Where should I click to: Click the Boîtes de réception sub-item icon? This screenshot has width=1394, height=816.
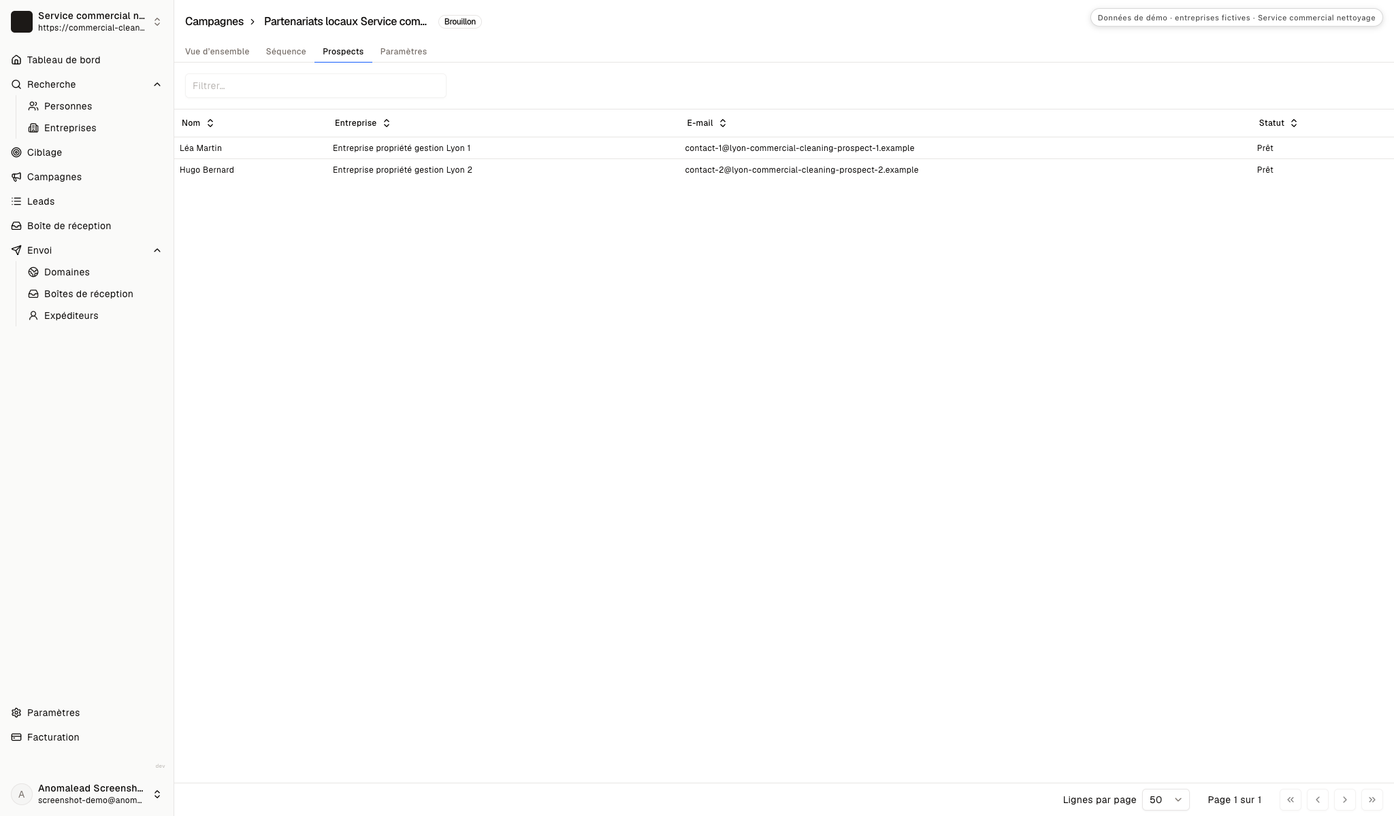[x=33, y=294]
